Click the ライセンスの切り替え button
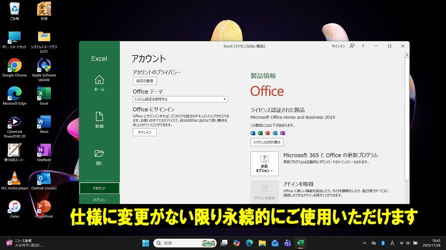Image resolution: width=446 pixels, height=250 pixels. [x=267, y=142]
